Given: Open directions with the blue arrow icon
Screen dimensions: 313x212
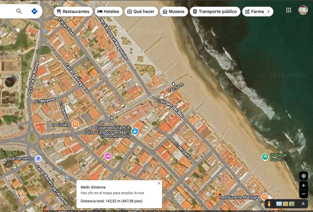Looking at the screenshot, I should point(34,11).
